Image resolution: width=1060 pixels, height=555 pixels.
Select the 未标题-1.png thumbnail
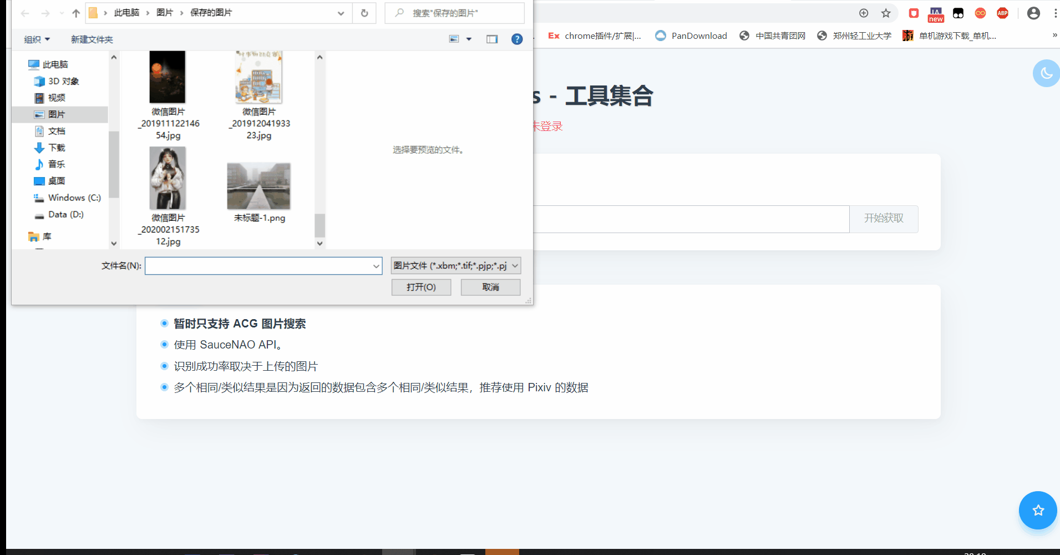pos(258,186)
